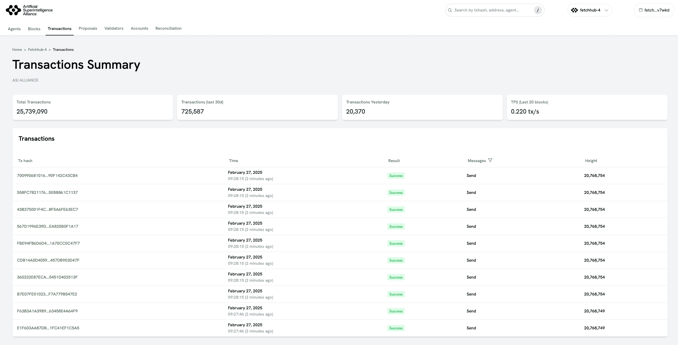678x345 pixels.
Task: Open the Validators tab
Action: [114, 28]
